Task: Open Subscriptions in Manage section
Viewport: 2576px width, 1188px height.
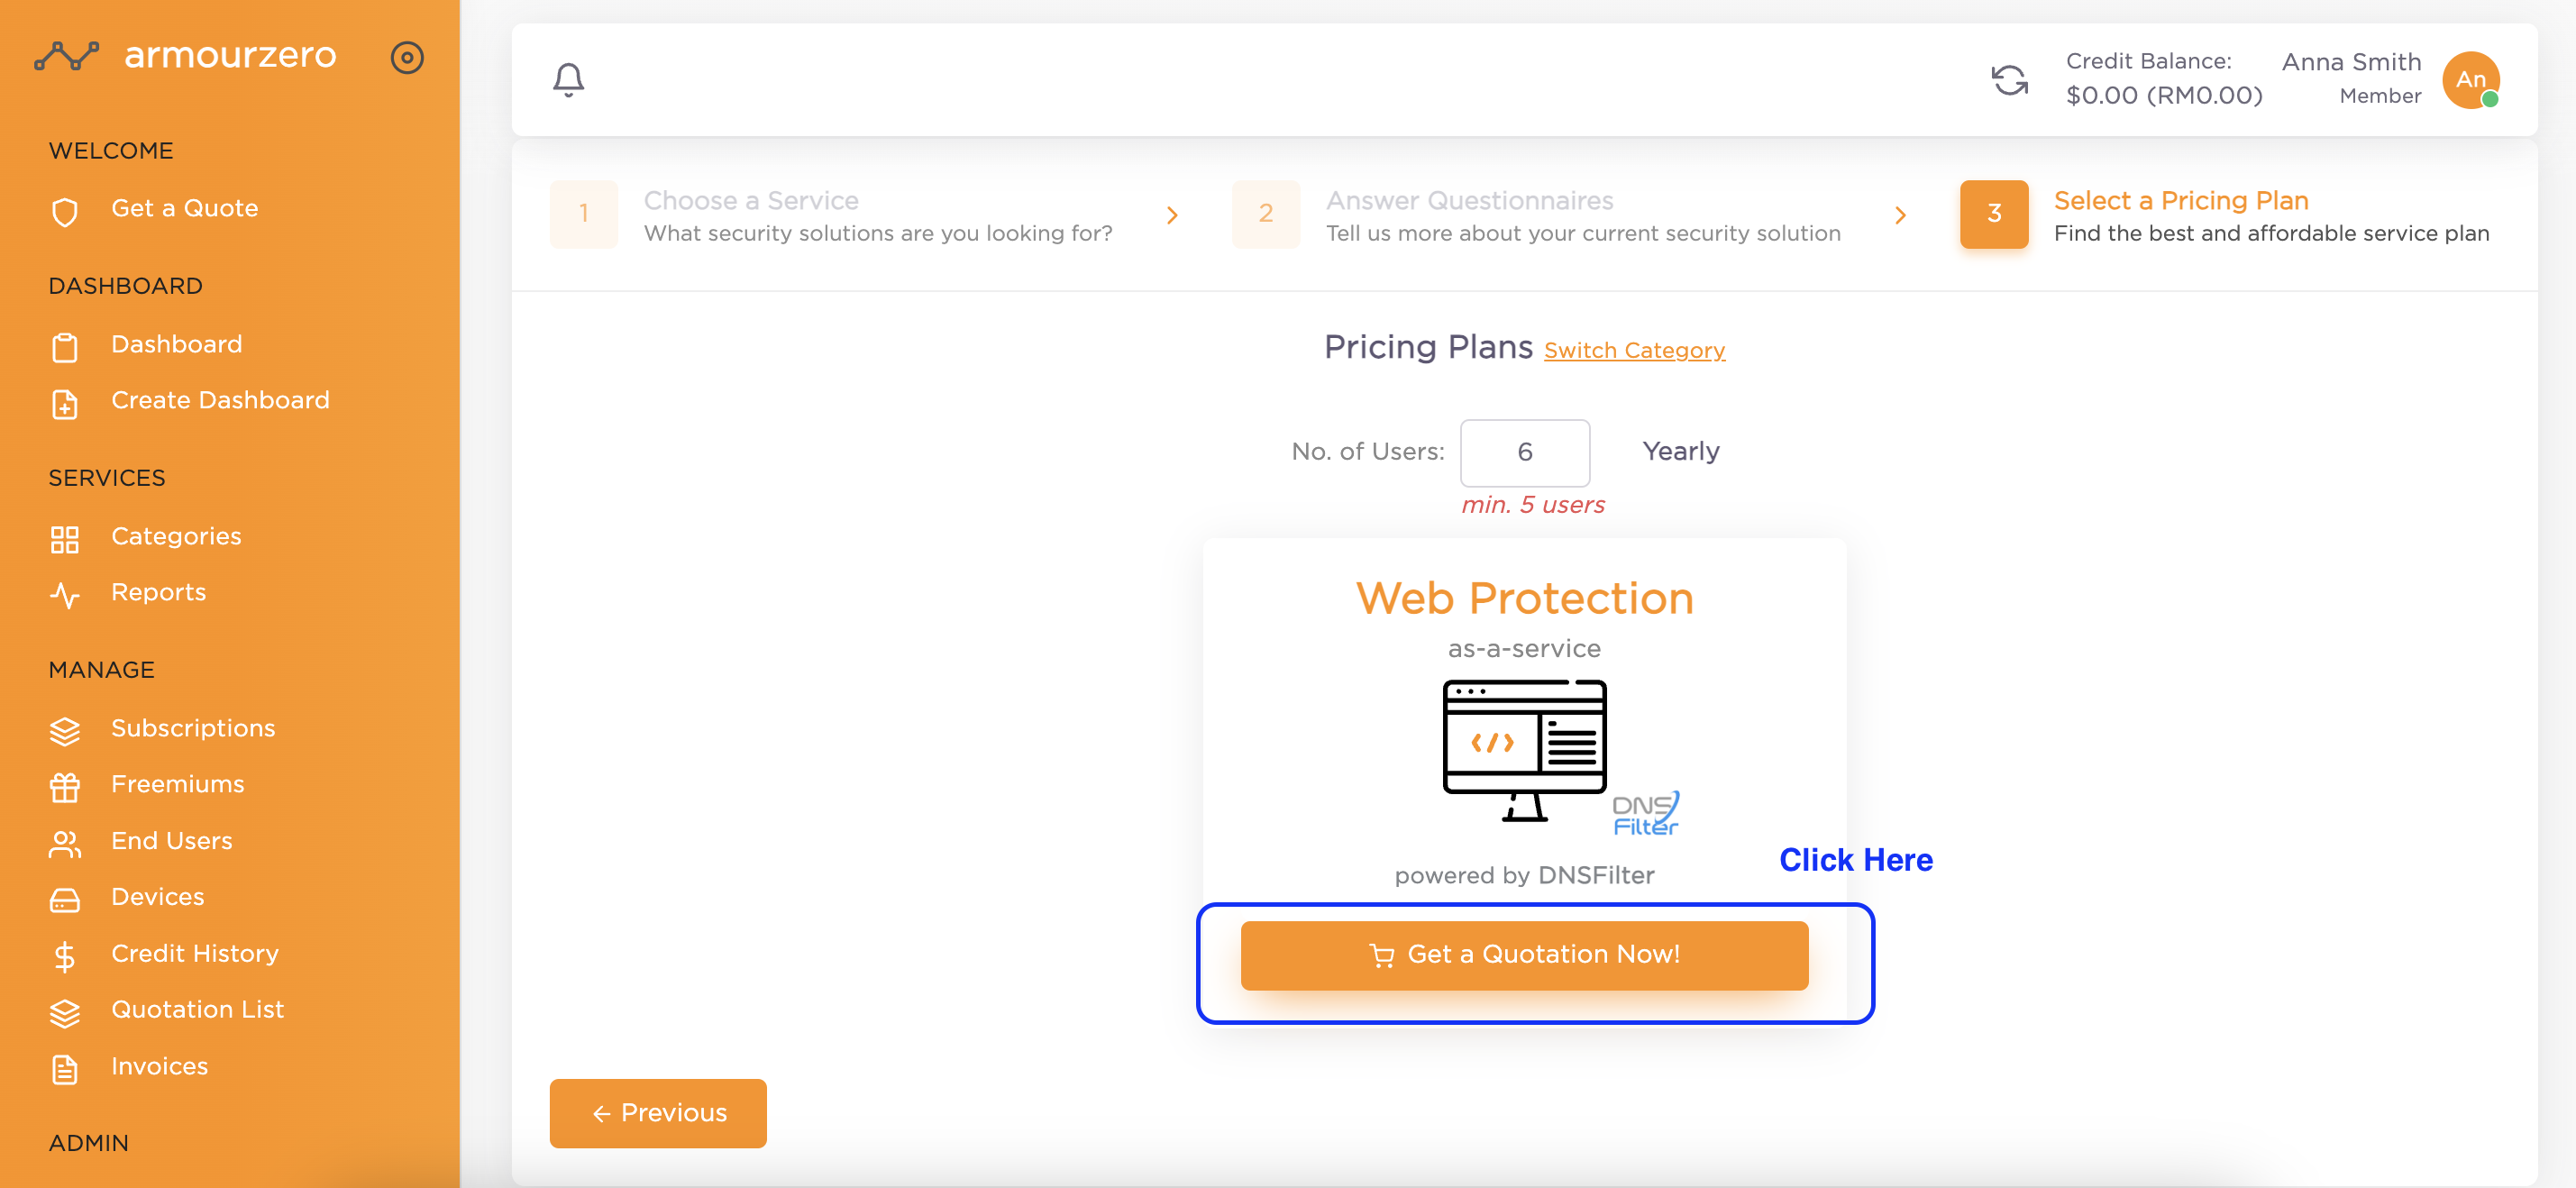Action: (193, 728)
